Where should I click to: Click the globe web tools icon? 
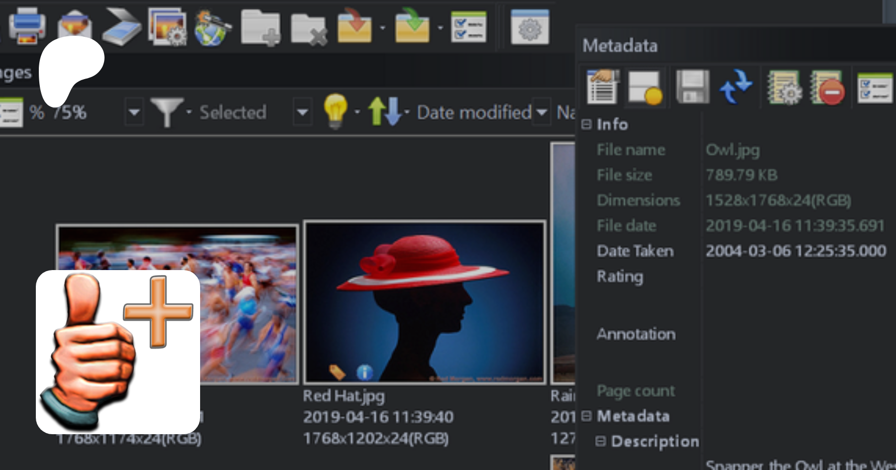pos(212,28)
